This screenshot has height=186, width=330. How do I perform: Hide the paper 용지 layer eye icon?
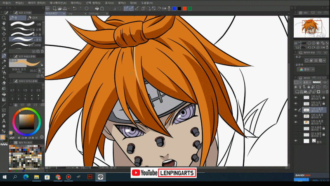(x=296, y=141)
